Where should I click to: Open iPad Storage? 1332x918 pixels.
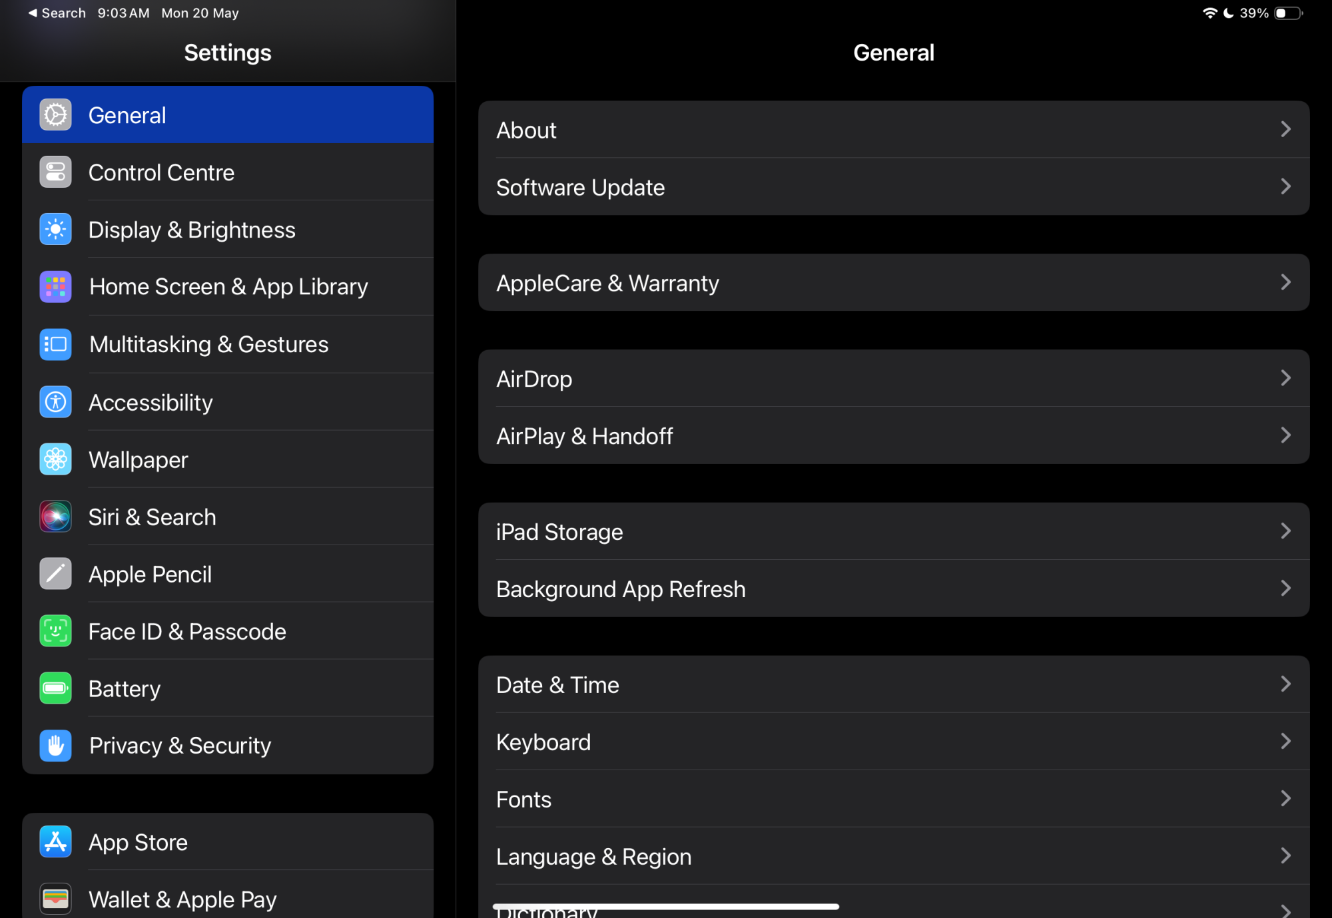pos(894,532)
